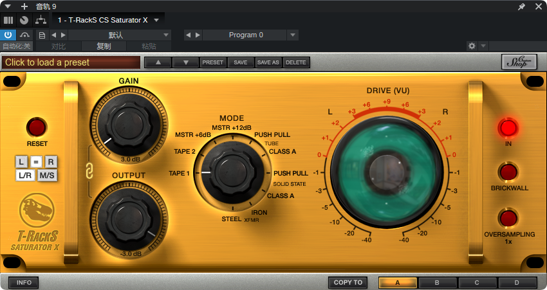Select TAPE 1 mode
Viewport: 547px width, 290px height.
(x=180, y=173)
